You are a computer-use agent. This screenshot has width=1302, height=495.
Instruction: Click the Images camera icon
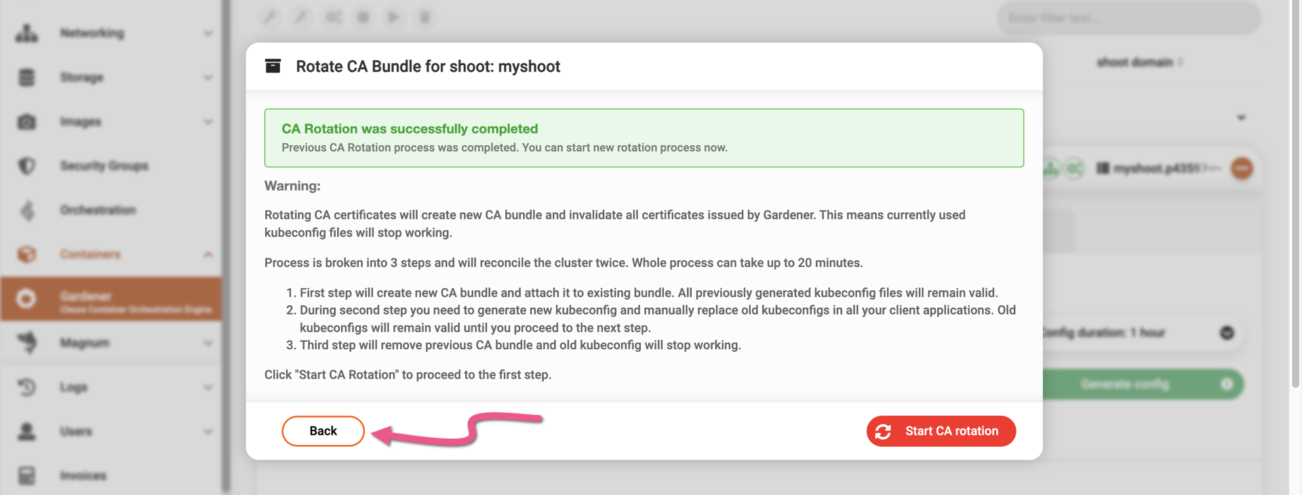(26, 122)
